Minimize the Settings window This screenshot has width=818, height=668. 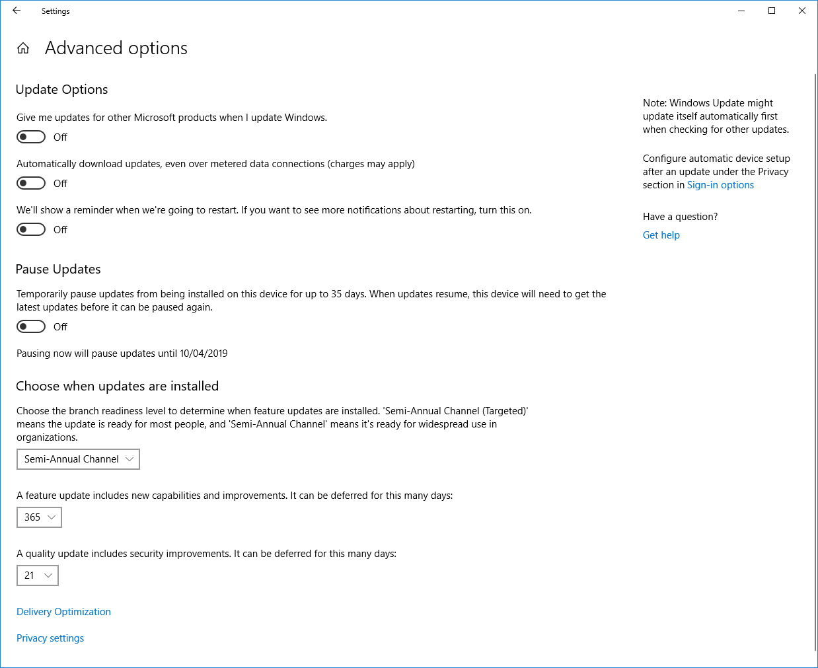click(x=741, y=11)
